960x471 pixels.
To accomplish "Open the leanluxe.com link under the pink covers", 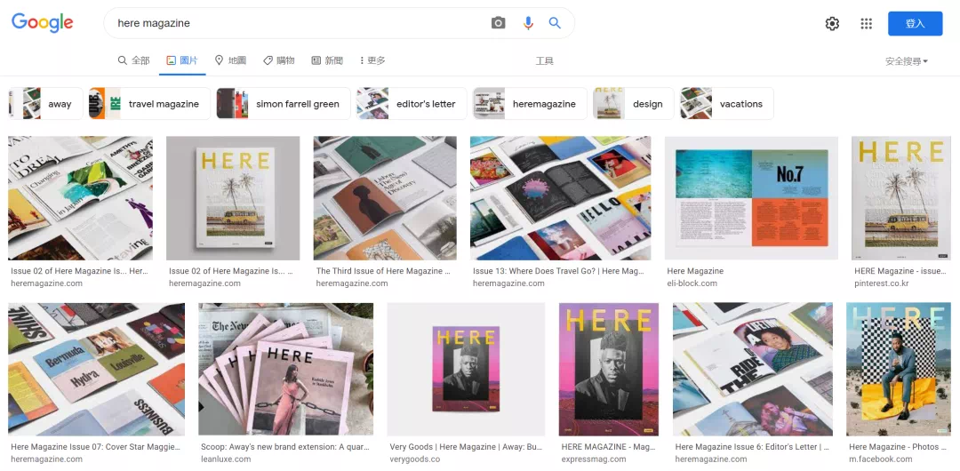I will [x=228, y=459].
